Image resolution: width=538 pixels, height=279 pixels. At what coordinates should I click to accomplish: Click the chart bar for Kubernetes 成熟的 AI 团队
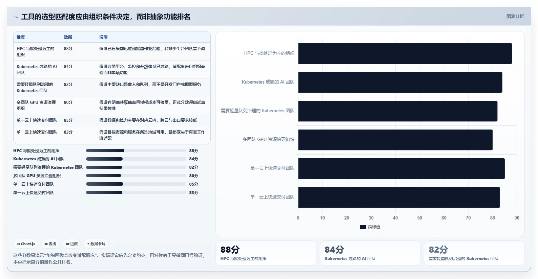(400, 82)
